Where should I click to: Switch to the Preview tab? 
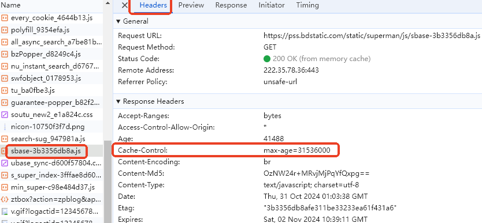(191, 5)
